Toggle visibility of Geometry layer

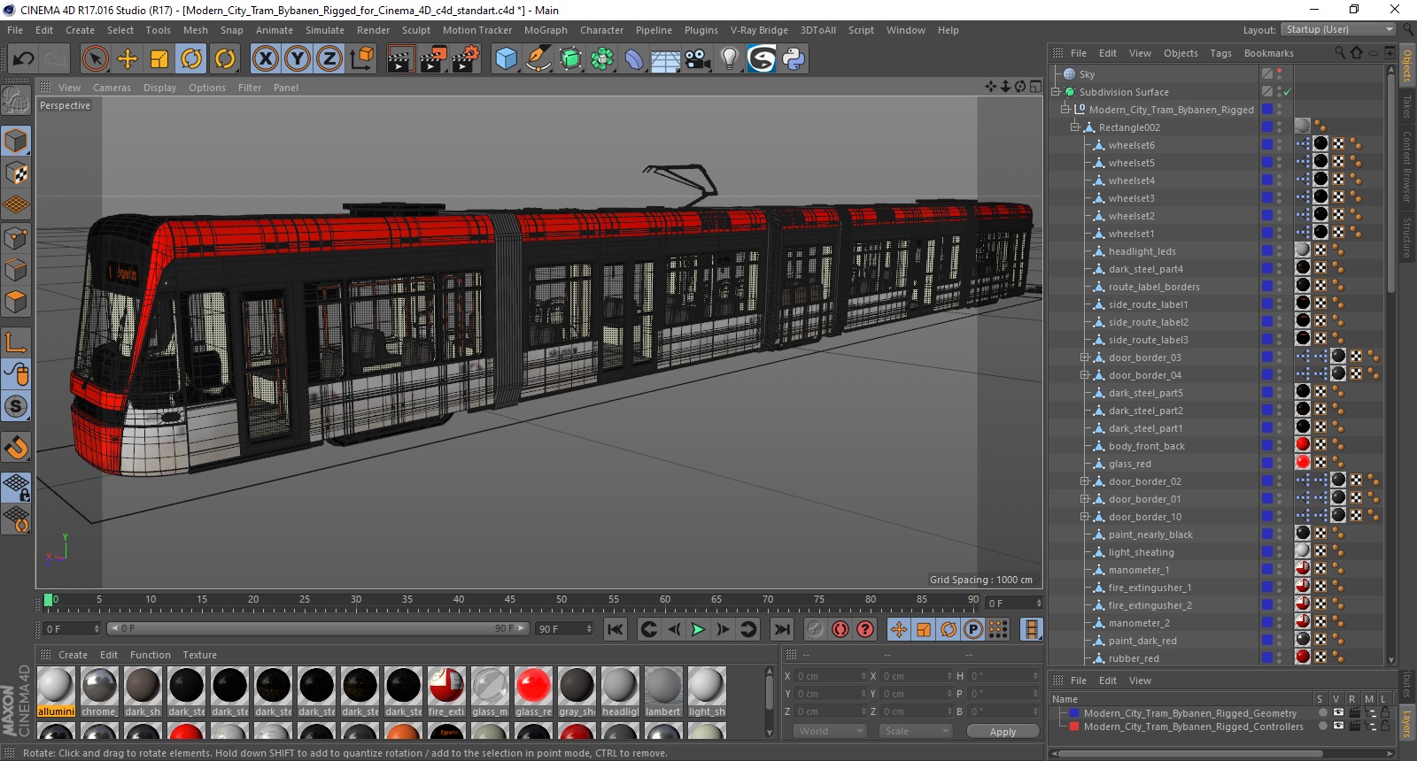pos(1338,712)
